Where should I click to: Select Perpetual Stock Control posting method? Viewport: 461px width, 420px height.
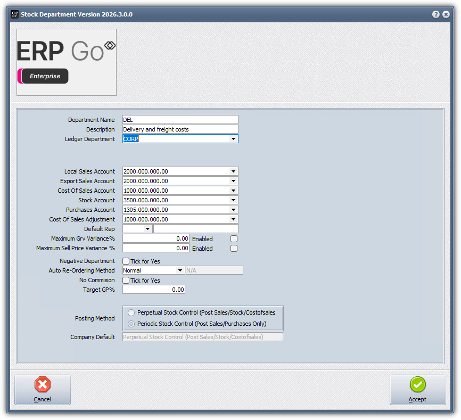tap(131, 313)
